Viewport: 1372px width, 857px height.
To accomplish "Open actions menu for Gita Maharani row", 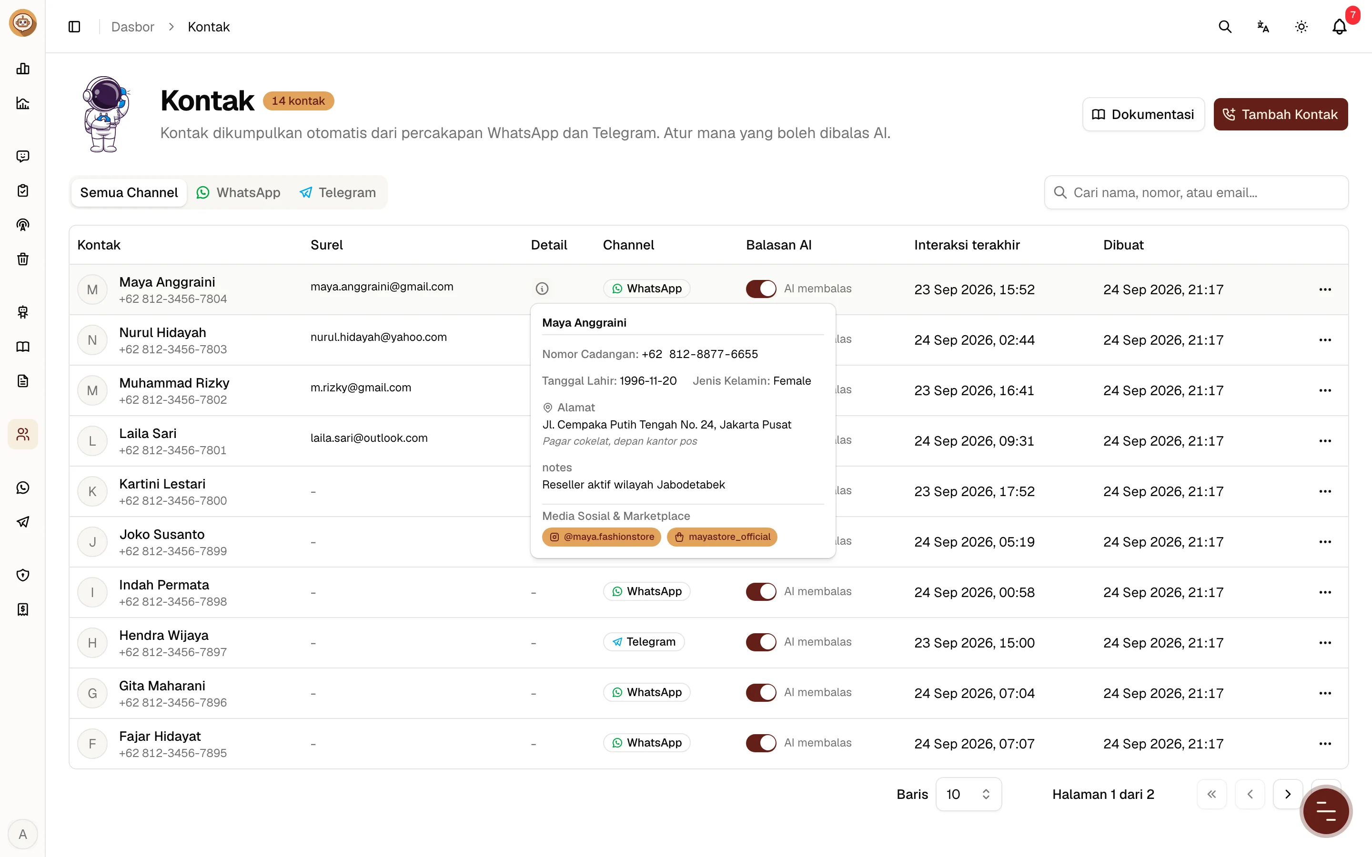I will 1325,693.
